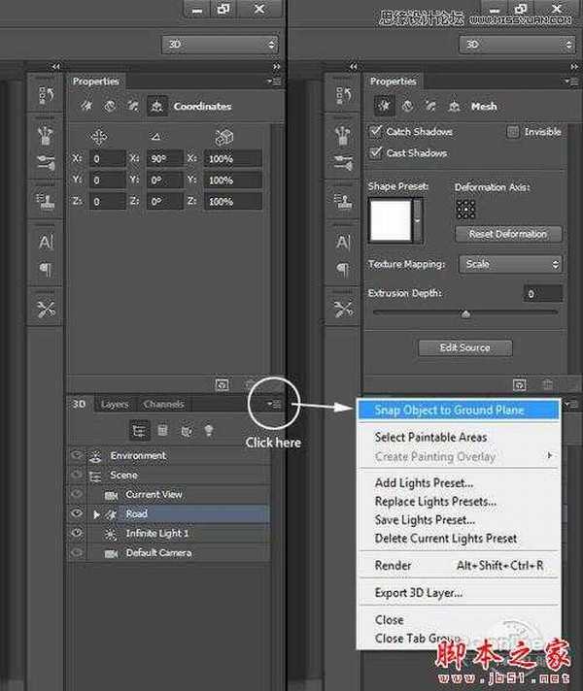Screen dimensions: 583x691
Task: Filter 3D panel by materials
Action: 185,431
